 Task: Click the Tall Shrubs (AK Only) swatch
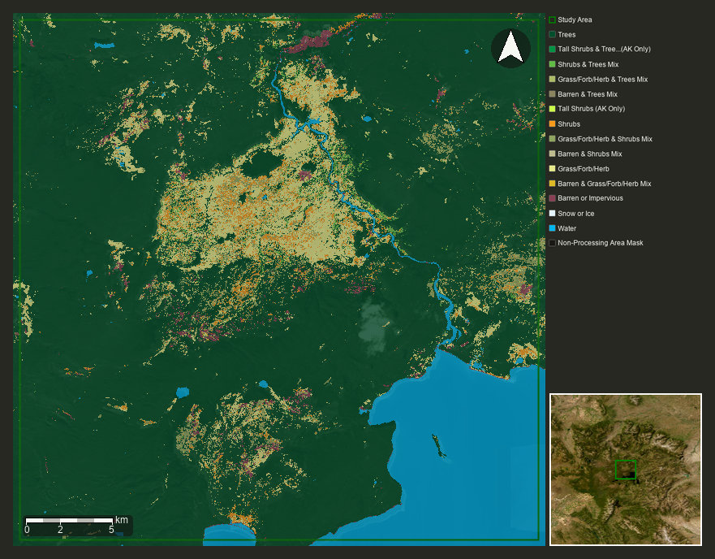552,109
